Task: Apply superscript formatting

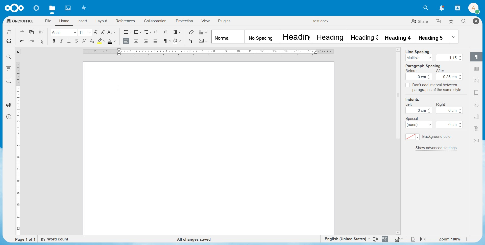Action: pos(84,41)
